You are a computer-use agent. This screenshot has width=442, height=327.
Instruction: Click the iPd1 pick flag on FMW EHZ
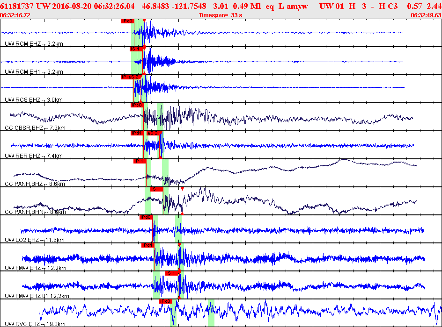(x=148, y=245)
